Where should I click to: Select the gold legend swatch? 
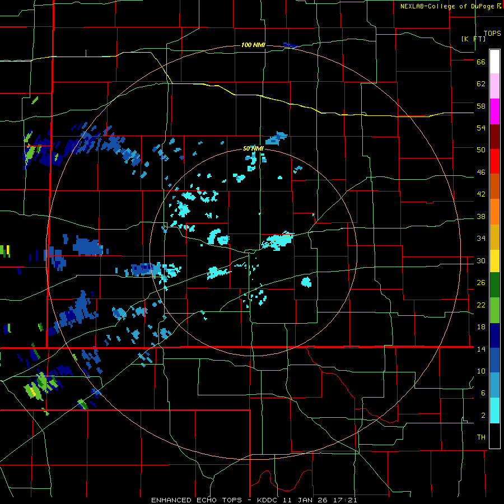(494, 237)
